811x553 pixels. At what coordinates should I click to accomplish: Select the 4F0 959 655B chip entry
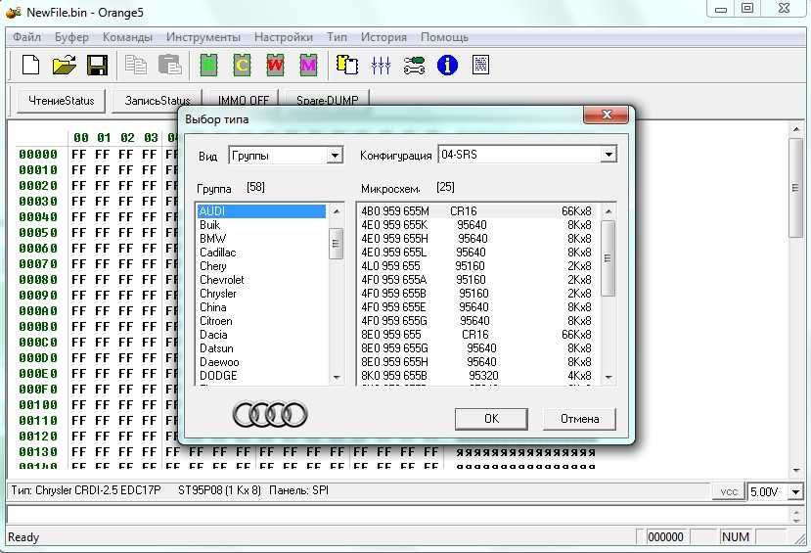pos(394,294)
